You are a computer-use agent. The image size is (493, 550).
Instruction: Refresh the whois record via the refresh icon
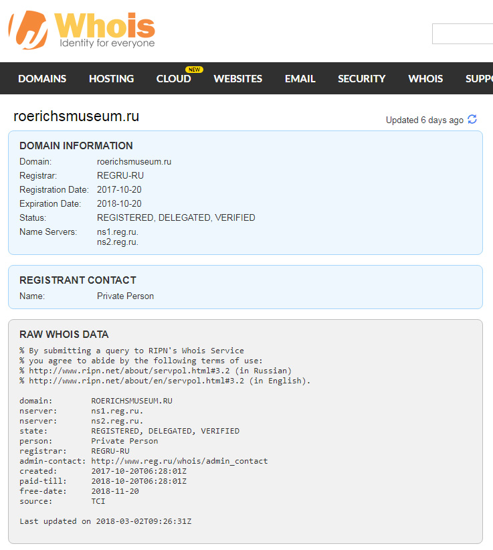pyautogui.click(x=472, y=119)
